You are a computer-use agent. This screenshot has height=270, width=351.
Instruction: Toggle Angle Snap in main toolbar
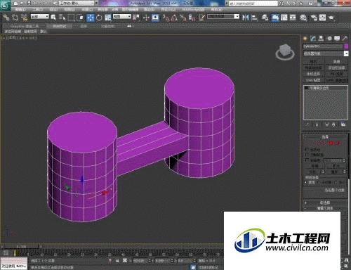pyautogui.click(x=174, y=18)
